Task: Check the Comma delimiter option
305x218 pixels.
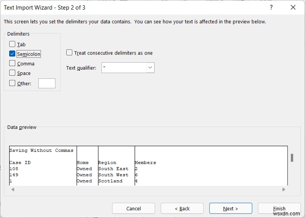Action: tap(12, 63)
